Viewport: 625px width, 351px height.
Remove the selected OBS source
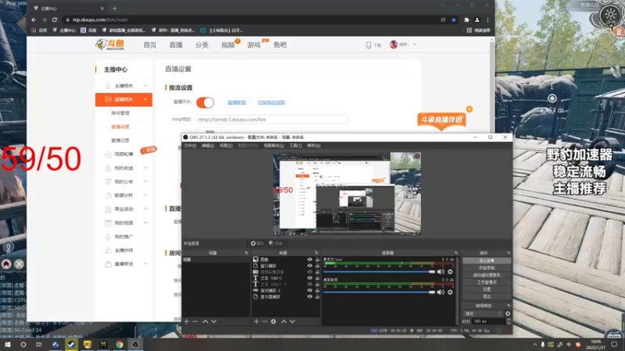265,321
